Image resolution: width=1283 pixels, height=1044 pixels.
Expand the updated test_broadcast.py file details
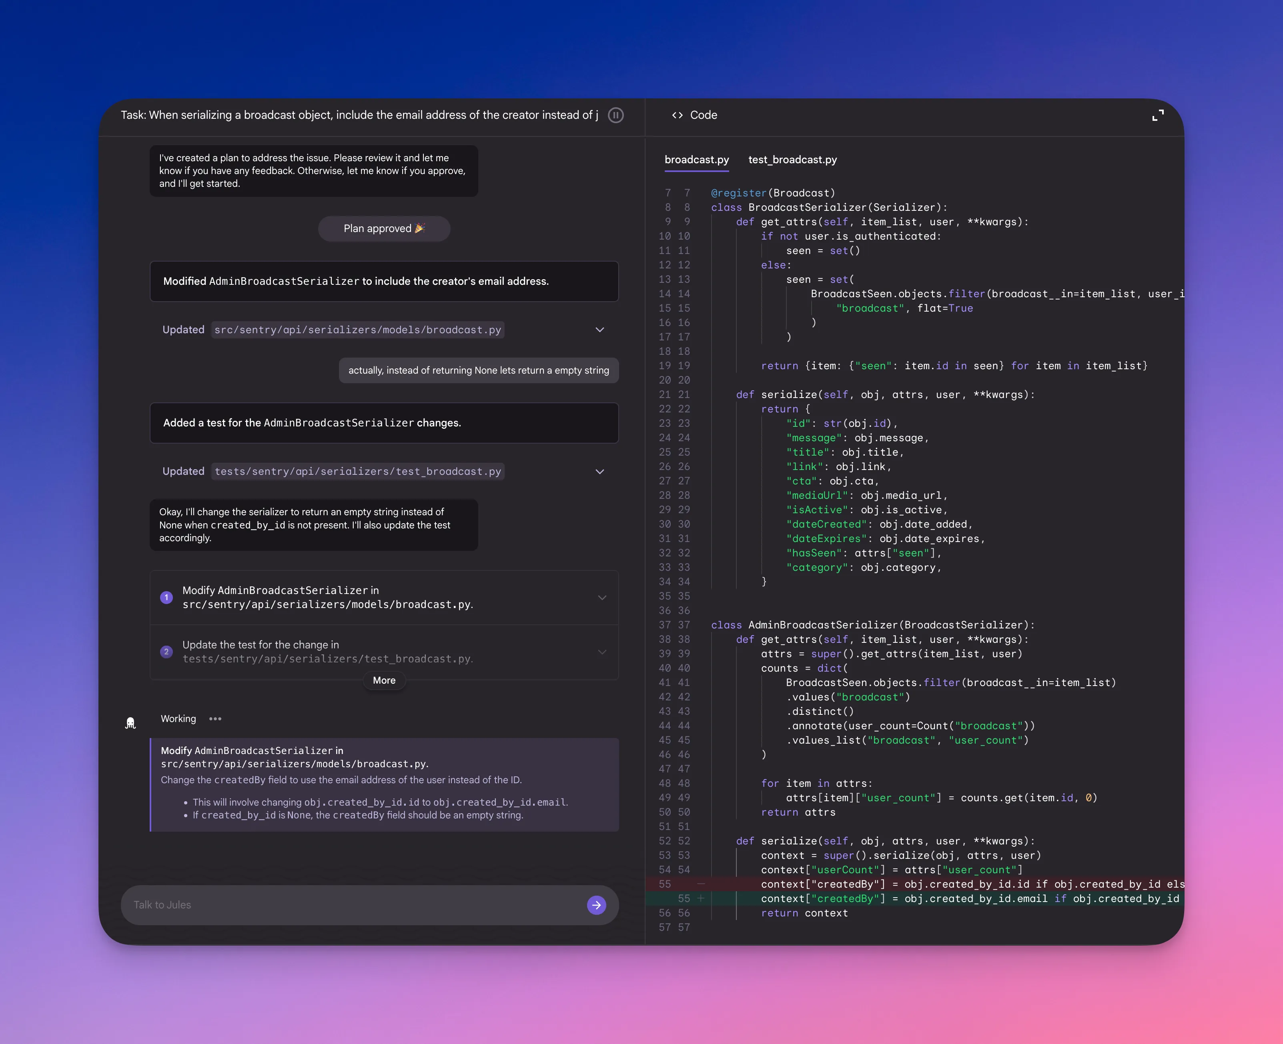pos(599,472)
